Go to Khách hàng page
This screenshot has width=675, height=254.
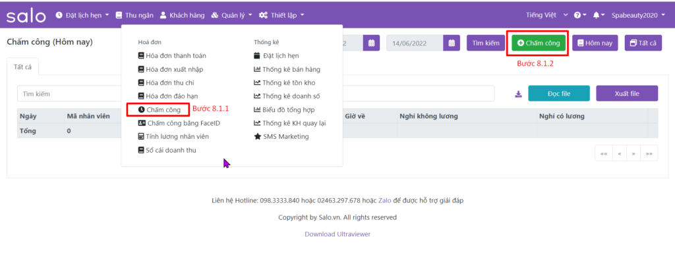pos(182,15)
